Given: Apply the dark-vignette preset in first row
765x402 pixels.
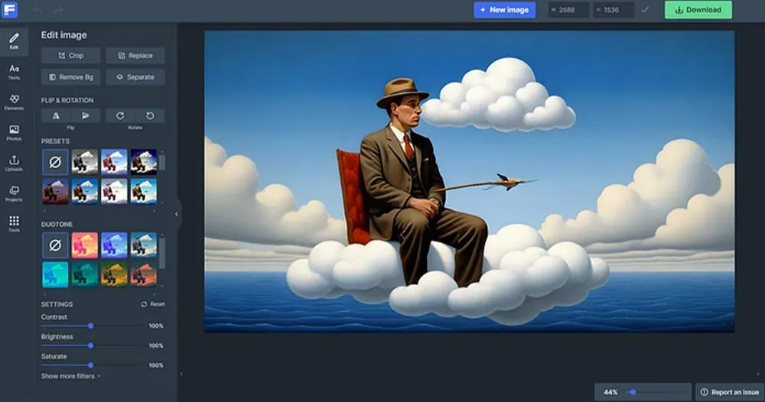Looking at the screenshot, I should pos(144,162).
